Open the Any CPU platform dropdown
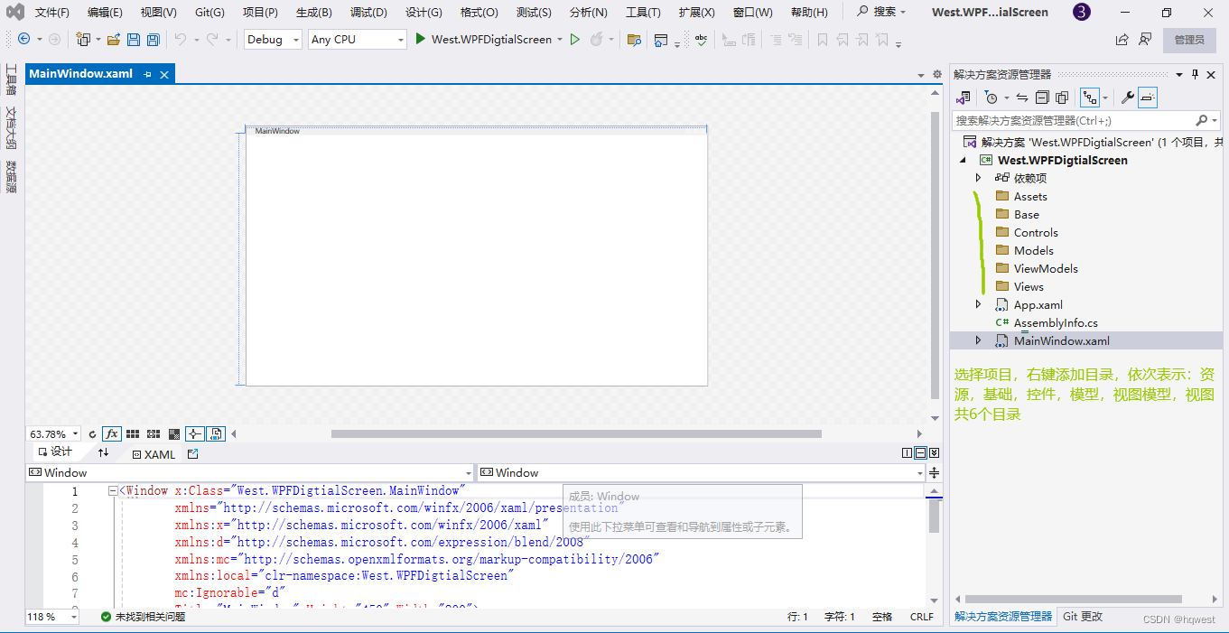This screenshot has height=633, width=1229. click(x=358, y=40)
